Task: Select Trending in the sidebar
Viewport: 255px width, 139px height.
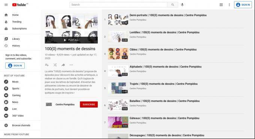Action: coord(17,22)
